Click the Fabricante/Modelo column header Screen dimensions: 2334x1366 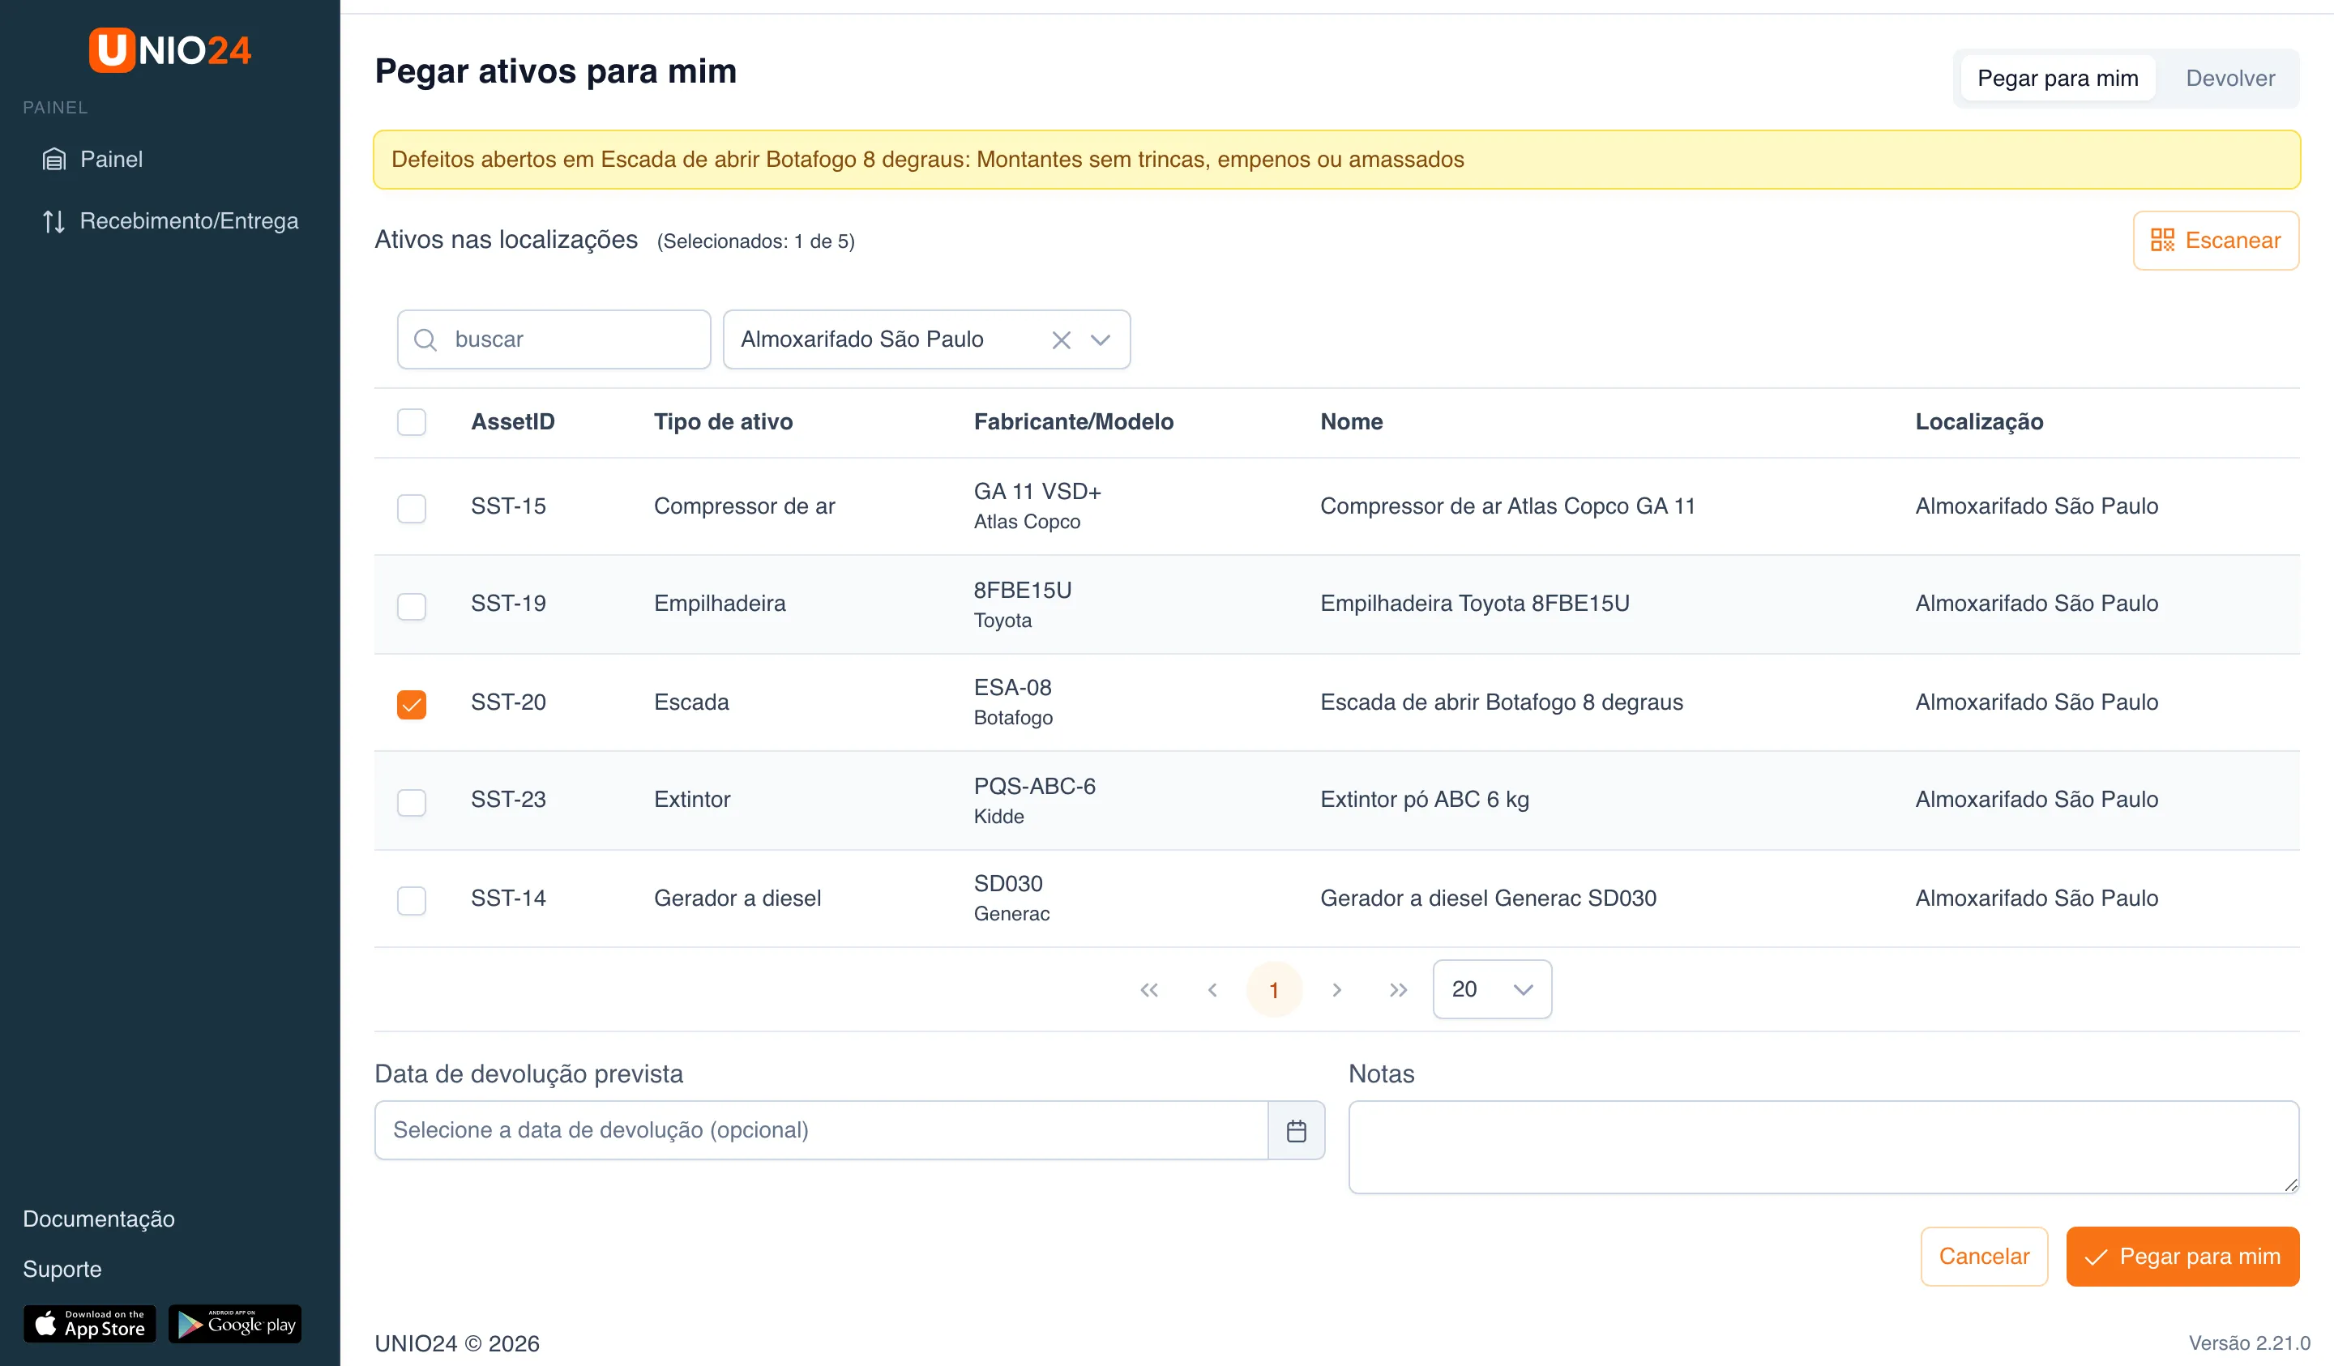1074,422
